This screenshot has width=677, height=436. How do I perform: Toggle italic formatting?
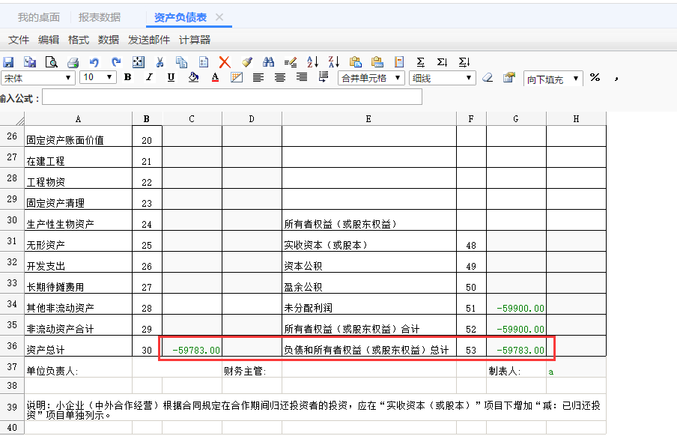point(149,77)
